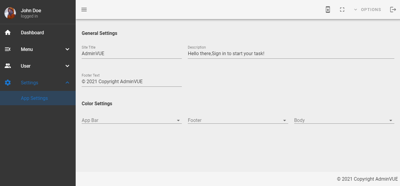
Task: Click John Doe's profile avatar
Action: click(10, 13)
